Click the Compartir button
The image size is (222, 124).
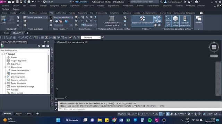coord(82,2)
